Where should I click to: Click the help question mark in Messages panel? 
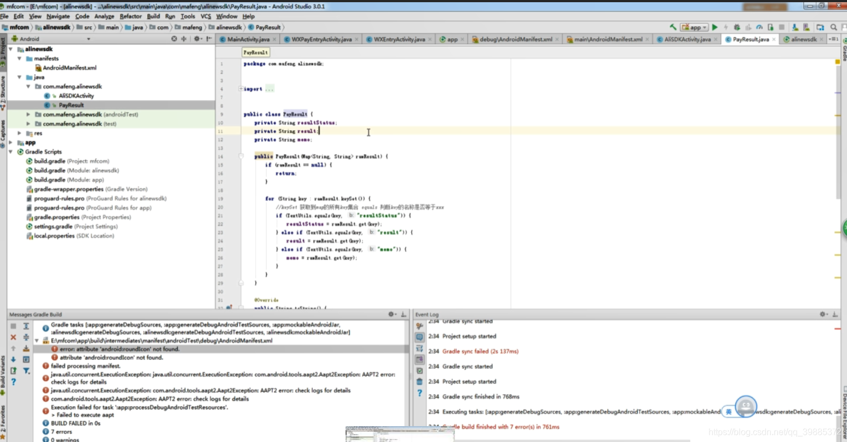coord(13,382)
